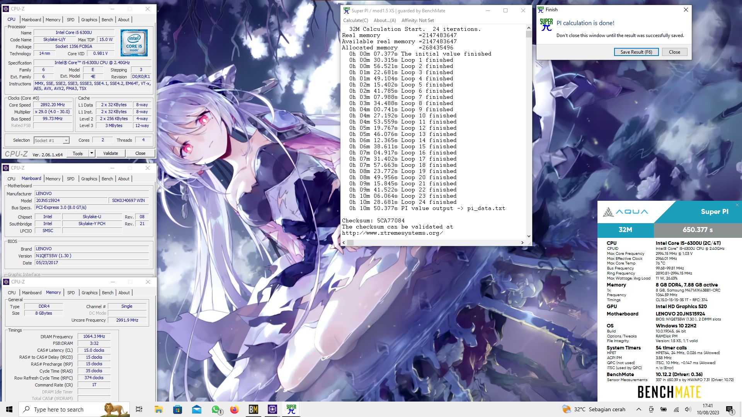
Task: Click Super PI vertical scrollbar up arrow
Action: pyautogui.click(x=529, y=28)
